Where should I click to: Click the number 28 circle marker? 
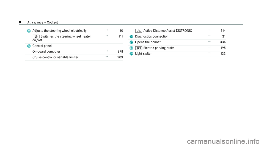pyautogui.click(x=131, y=48)
